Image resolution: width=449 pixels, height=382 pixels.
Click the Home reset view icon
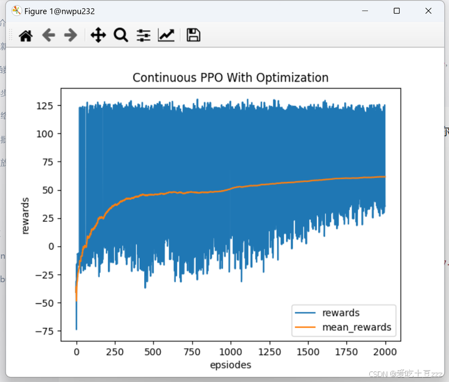point(26,36)
